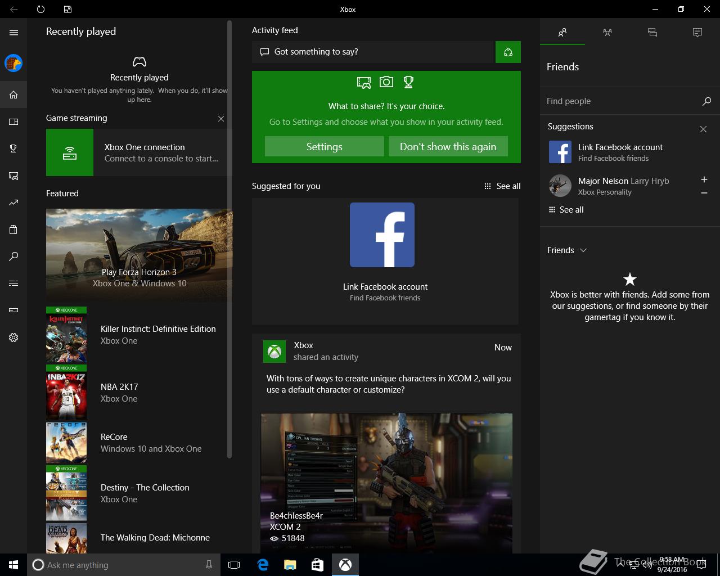Expand the Friends filter dropdown
Viewport: 720px width, 576px height.
pos(567,250)
